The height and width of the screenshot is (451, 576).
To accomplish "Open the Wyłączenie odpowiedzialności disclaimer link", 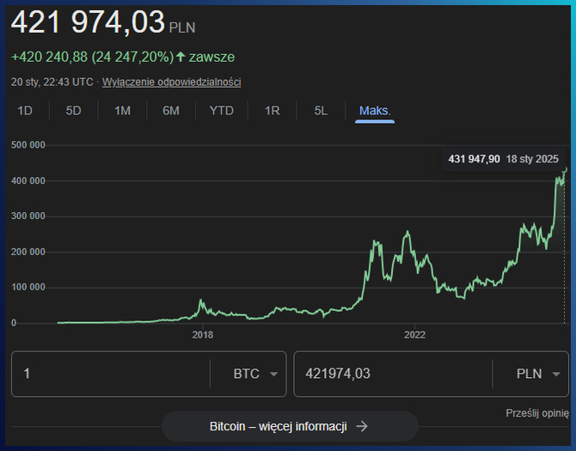I will click(172, 82).
